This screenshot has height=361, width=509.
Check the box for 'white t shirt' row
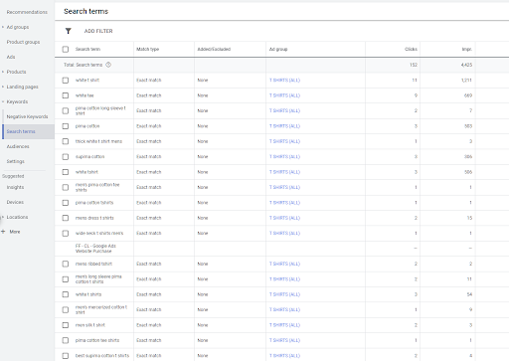click(66, 81)
